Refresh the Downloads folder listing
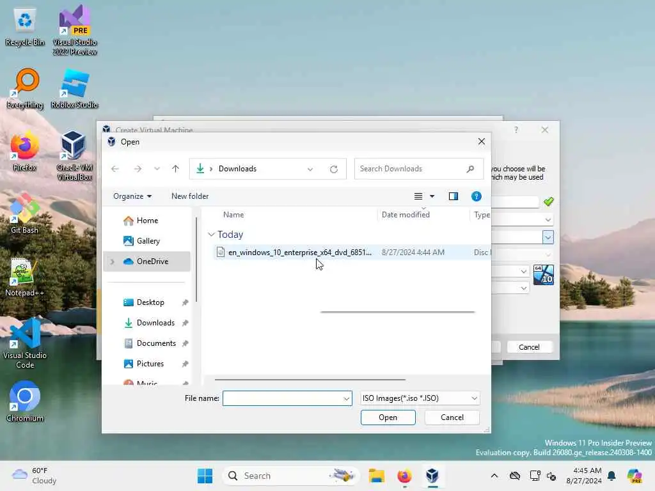The width and height of the screenshot is (655, 491). 334,169
